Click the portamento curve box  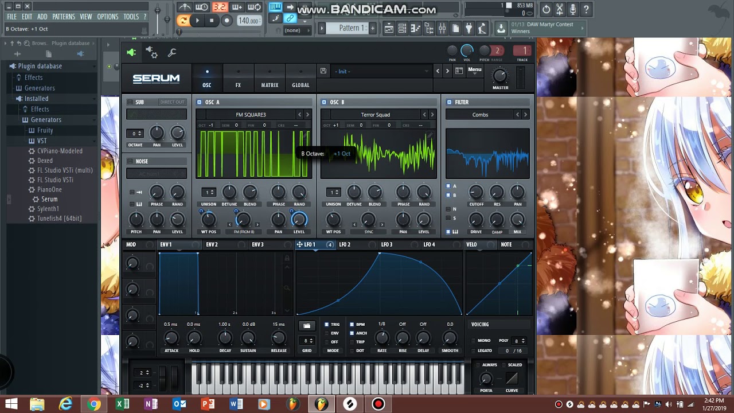(512, 379)
